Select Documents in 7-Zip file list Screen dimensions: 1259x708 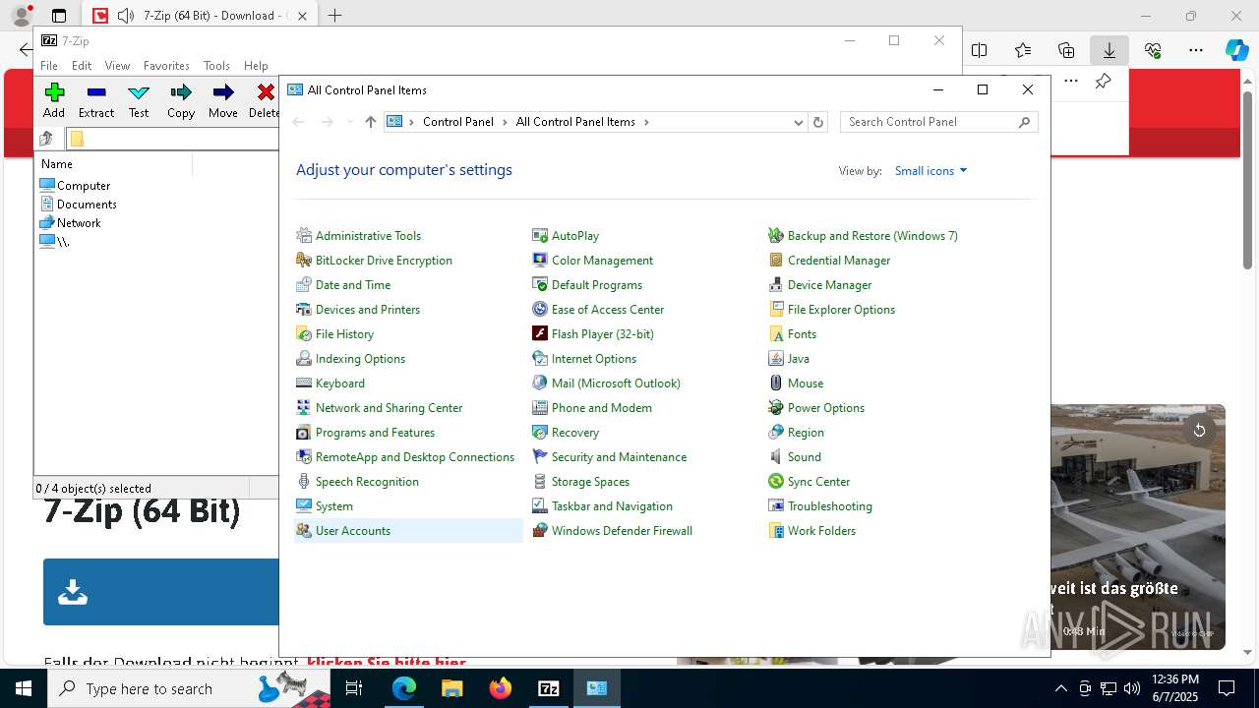[87, 205]
